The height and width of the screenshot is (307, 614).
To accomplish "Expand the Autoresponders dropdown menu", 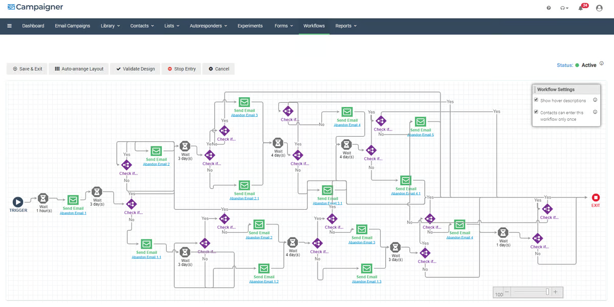I will tap(208, 26).
